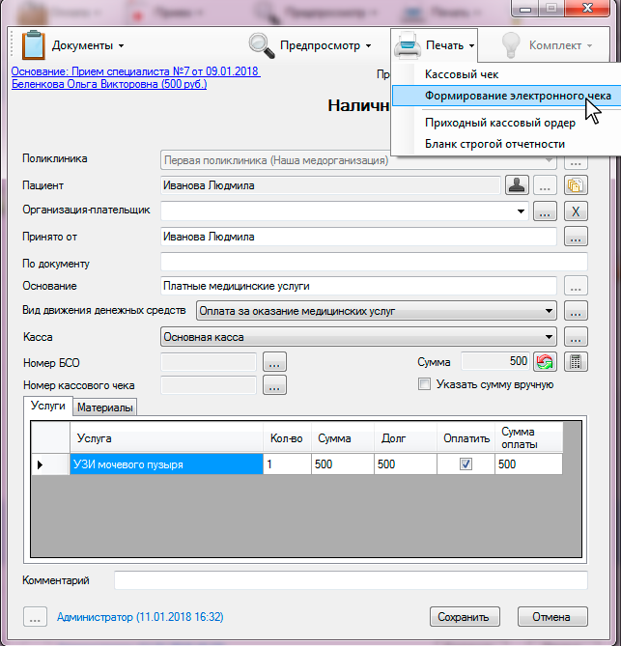Open the calculator icon next to Сумма
This screenshot has height=646, width=621.
click(x=576, y=362)
